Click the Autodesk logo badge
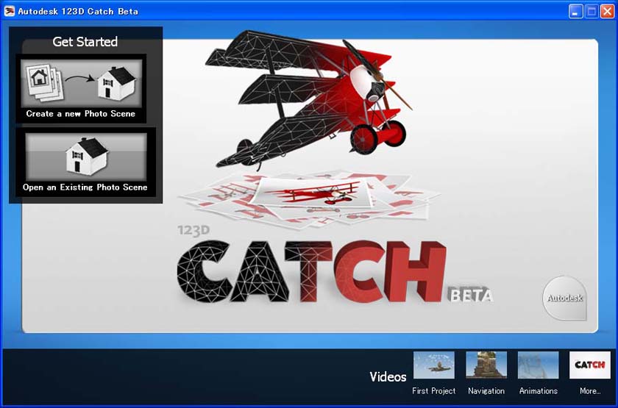The image size is (618, 408). click(x=565, y=298)
